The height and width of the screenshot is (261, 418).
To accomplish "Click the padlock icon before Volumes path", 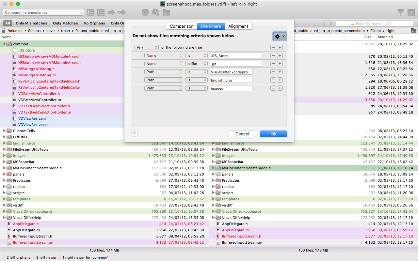I will pos(3,31).
